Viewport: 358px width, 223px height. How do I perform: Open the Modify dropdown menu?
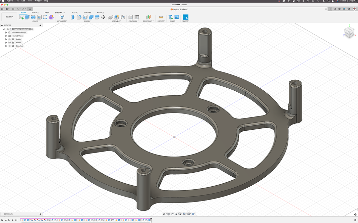[88, 21]
